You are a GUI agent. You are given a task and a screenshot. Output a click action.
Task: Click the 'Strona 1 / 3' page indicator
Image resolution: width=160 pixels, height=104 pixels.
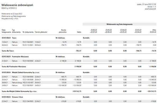pos(152,7)
